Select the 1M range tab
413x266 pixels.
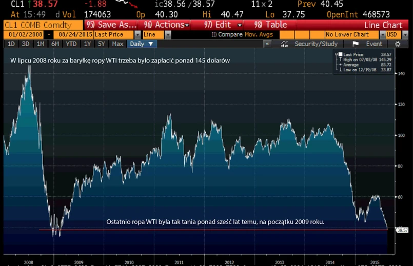point(41,44)
